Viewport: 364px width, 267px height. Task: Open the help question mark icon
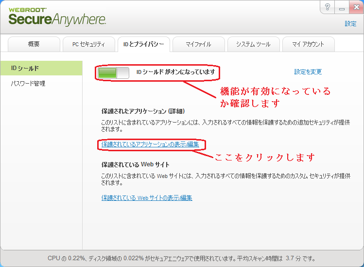point(327,7)
